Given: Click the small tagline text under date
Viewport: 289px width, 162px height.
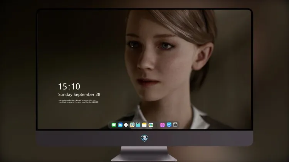Looking at the screenshot, I should [x=78, y=101].
